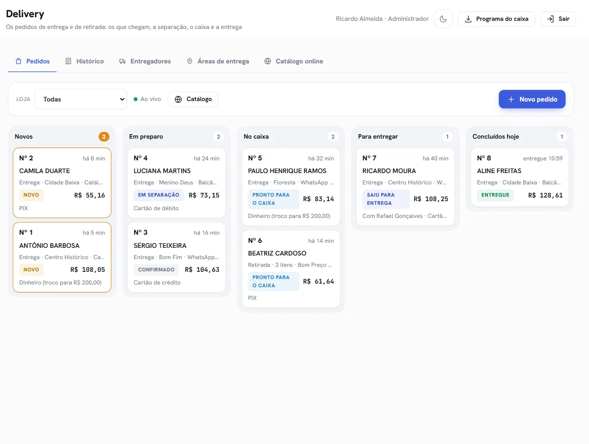Click Novo badge on Camila Duarte order

click(31, 195)
